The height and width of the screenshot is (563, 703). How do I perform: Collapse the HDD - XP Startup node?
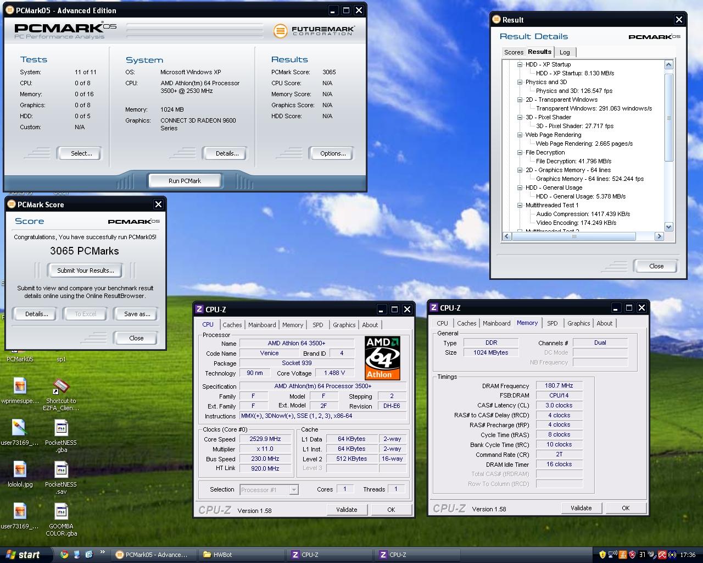click(x=520, y=64)
